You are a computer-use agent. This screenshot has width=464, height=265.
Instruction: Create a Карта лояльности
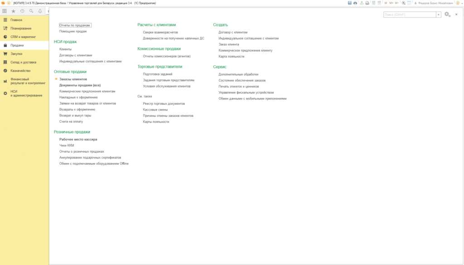(x=232, y=57)
